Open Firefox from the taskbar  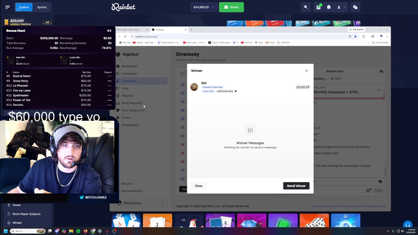[86, 231]
